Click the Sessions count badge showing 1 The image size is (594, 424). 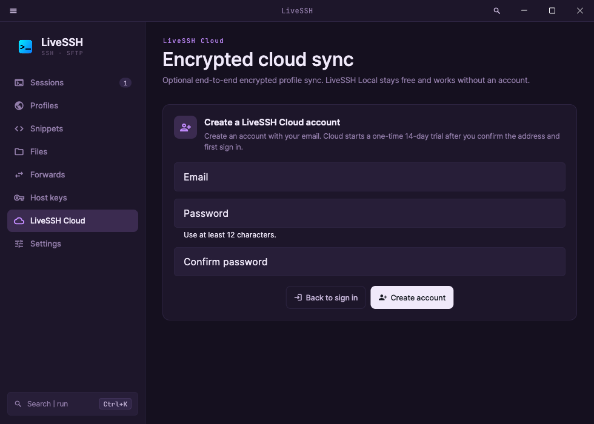tap(125, 83)
